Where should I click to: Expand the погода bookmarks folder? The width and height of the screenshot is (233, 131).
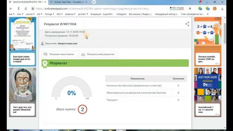tap(49, 14)
